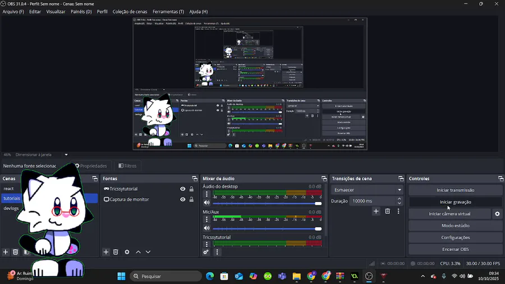This screenshot has width=505, height=284.
Task: Move the source down in the Fontes list
Action: pyautogui.click(x=148, y=252)
